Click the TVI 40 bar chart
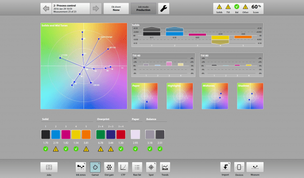Image resolution: width=304 pixels, height=178 pixels. pos(163,65)
